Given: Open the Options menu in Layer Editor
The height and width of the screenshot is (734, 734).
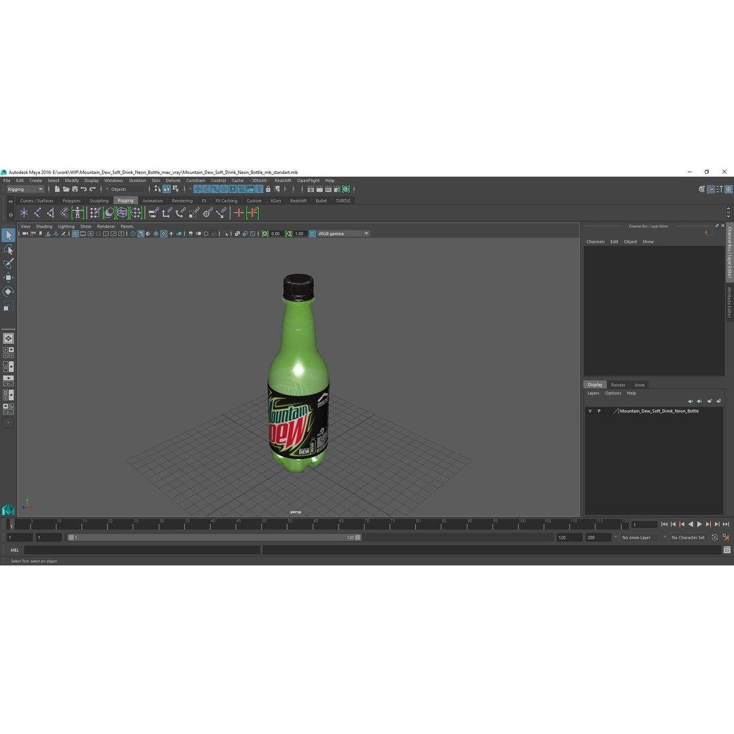Looking at the screenshot, I should [x=613, y=394].
